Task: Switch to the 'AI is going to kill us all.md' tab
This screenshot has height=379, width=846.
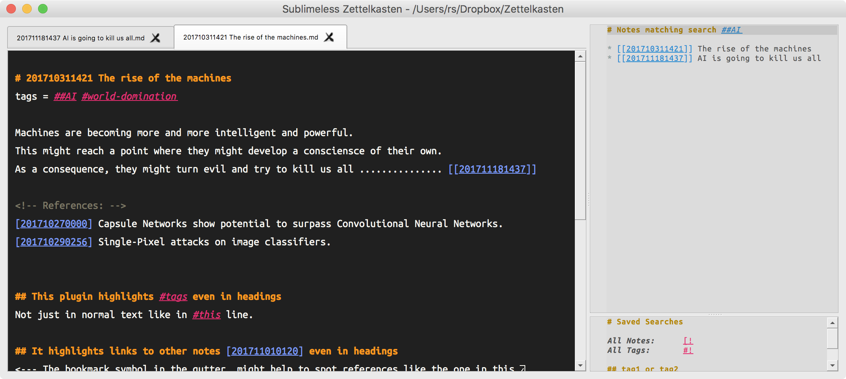Action: (x=90, y=38)
